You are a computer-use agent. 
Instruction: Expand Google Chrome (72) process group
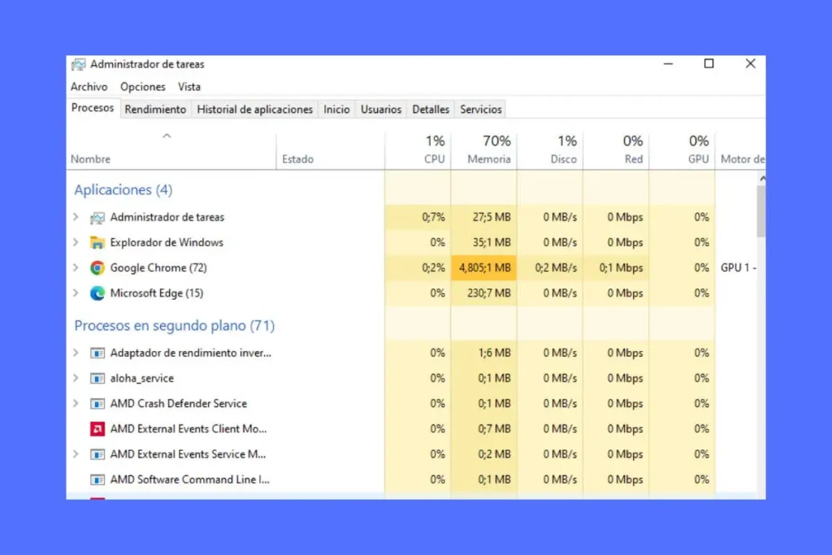(76, 268)
